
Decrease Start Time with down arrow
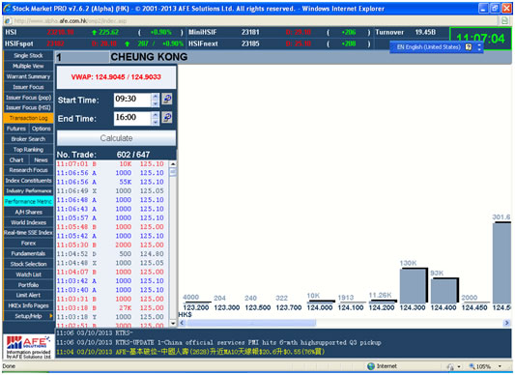156,103
